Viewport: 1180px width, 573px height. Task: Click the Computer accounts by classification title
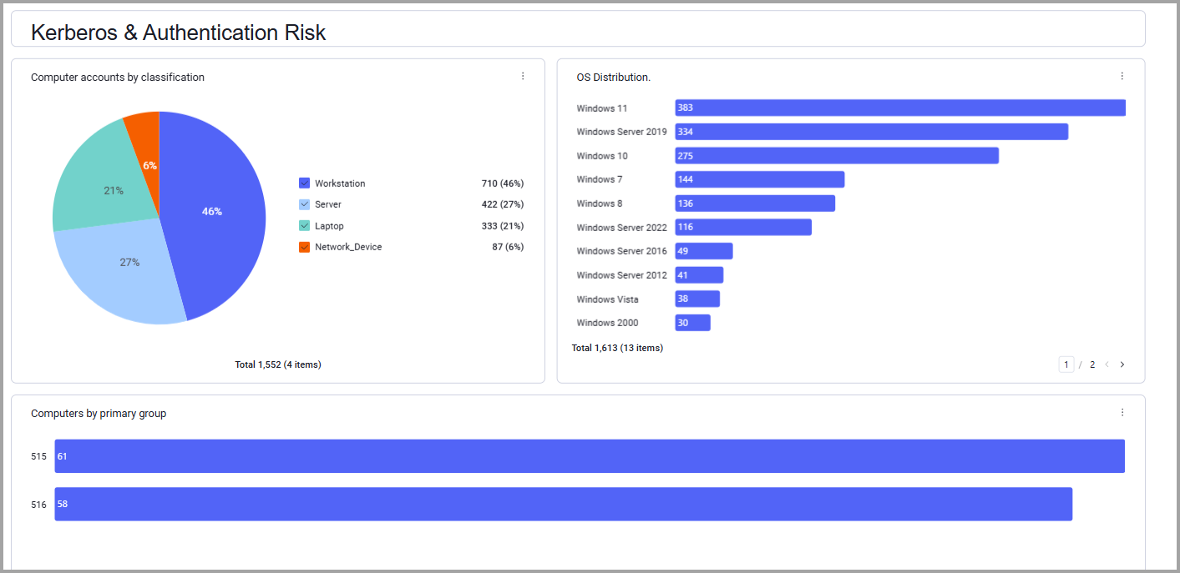click(118, 78)
